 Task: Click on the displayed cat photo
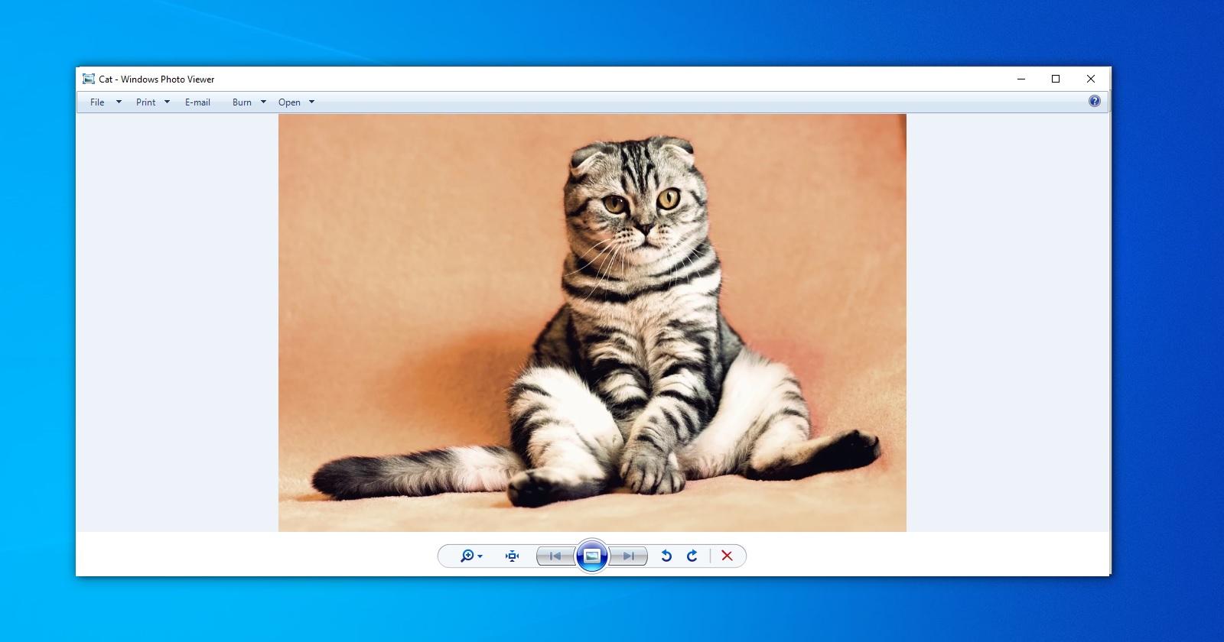pyautogui.click(x=592, y=323)
